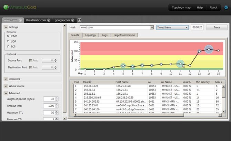Click hop 14 data point on latency graph
The height and width of the screenshot is (141, 231).
(209, 49)
